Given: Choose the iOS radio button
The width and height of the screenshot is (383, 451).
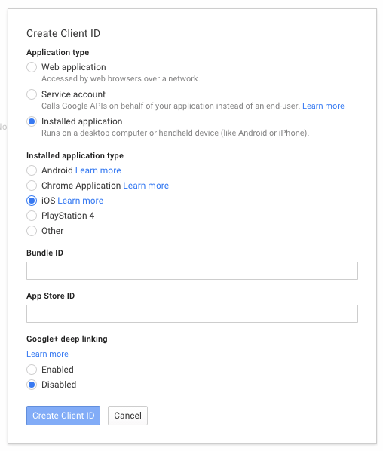Looking at the screenshot, I should (x=32, y=201).
